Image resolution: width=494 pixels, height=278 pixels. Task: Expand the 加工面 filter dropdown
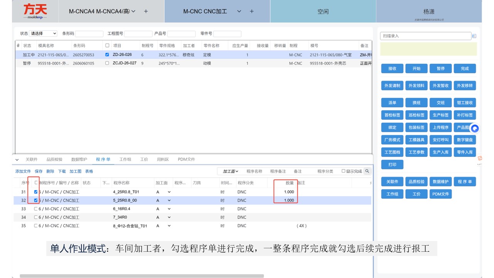coord(230,171)
